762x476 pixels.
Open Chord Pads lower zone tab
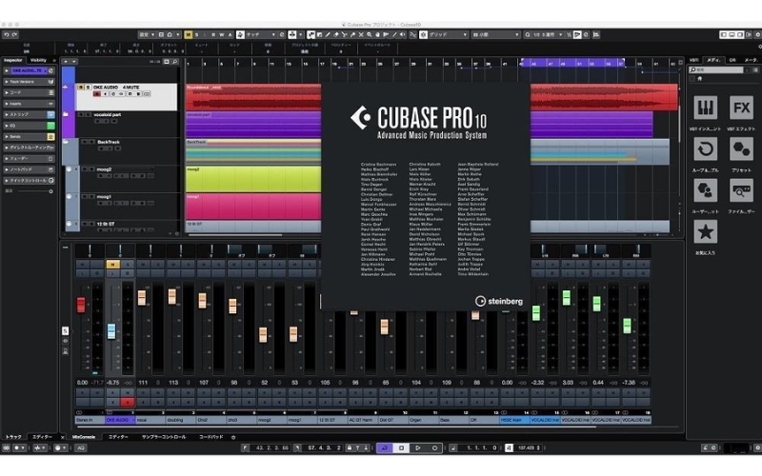point(211,437)
